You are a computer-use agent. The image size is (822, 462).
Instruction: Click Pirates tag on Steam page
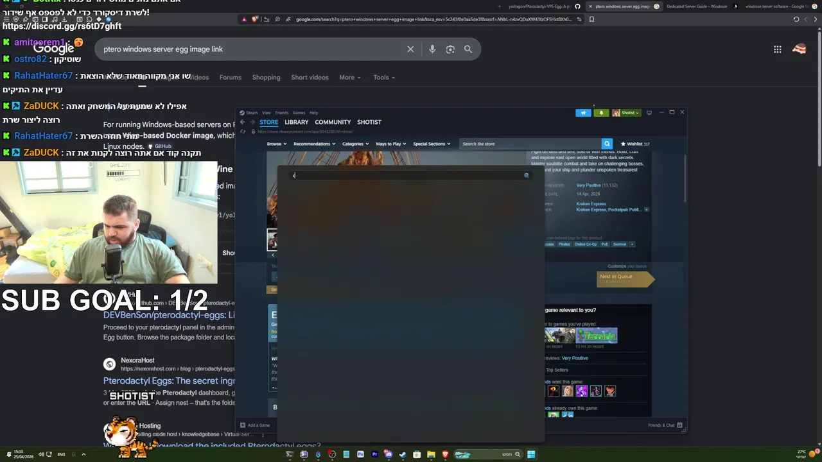564,244
